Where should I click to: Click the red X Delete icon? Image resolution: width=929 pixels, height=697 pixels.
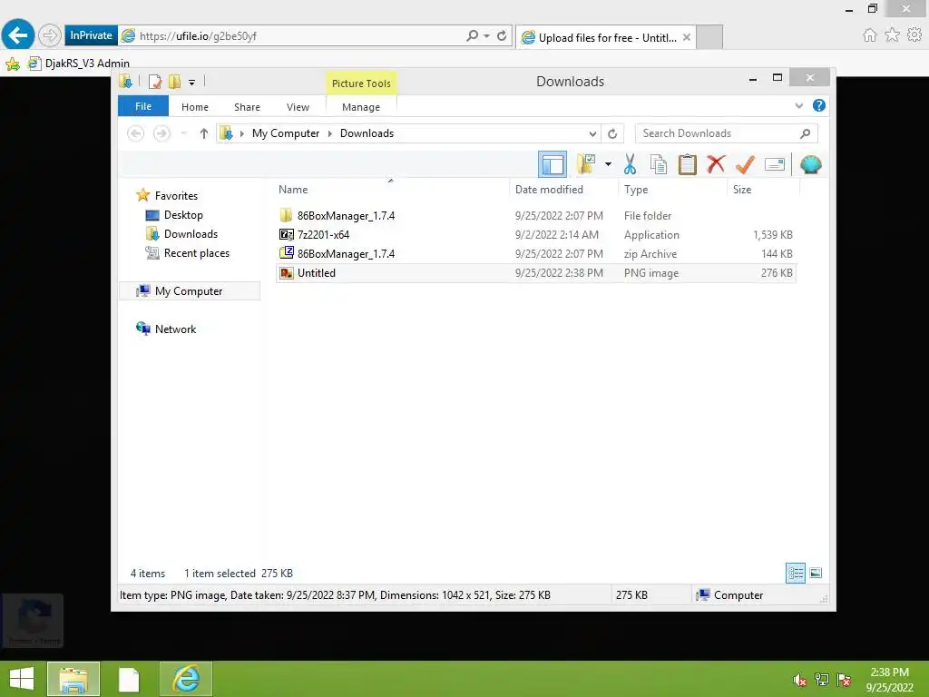pos(716,164)
